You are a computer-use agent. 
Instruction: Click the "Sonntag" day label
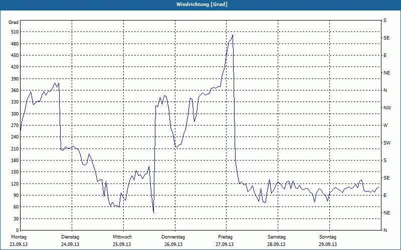[x=328, y=237]
